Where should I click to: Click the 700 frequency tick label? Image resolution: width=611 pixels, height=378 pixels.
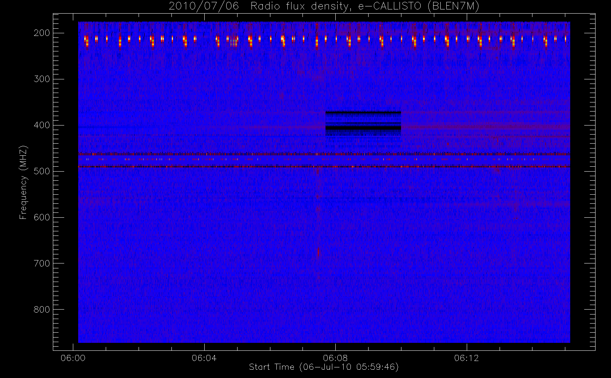pyautogui.click(x=42, y=263)
